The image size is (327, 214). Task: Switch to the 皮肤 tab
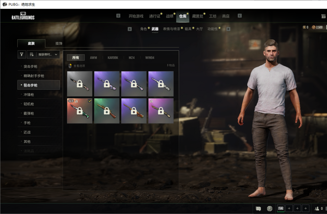(31, 43)
